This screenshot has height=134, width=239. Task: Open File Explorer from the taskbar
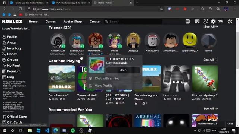pyautogui.click(x=30, y=131)
